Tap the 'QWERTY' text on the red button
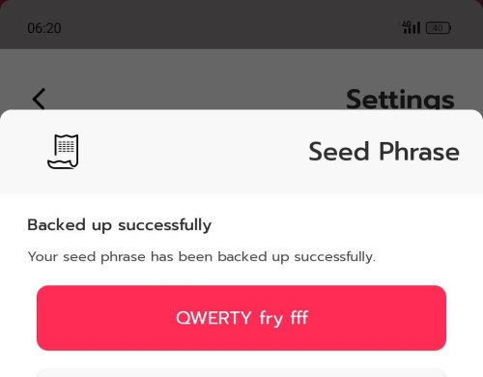 pos(213,318)
